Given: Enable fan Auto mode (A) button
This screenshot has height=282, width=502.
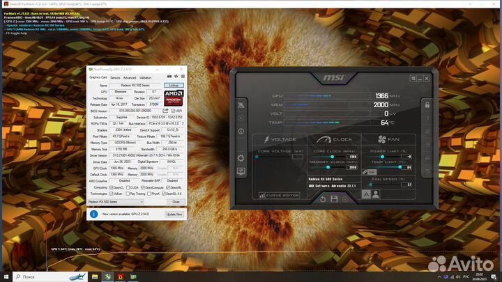Looking at the screenshot, I should [x=366, y=194].
